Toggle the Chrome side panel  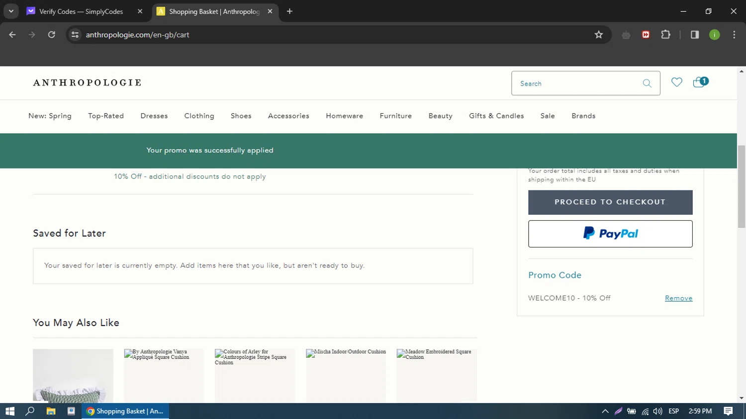point(695,35)
